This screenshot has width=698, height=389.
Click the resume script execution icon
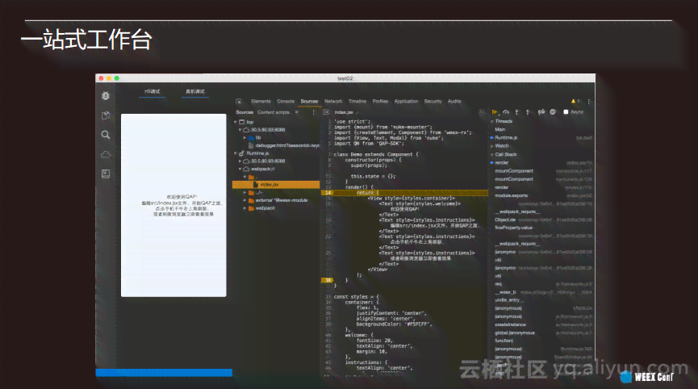(x=494, y=112)
